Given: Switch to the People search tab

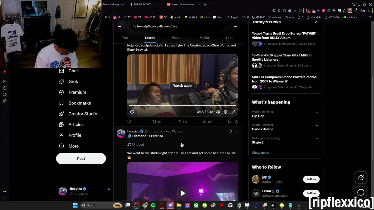Looking at the screenshot, I should tap(177, 38).
